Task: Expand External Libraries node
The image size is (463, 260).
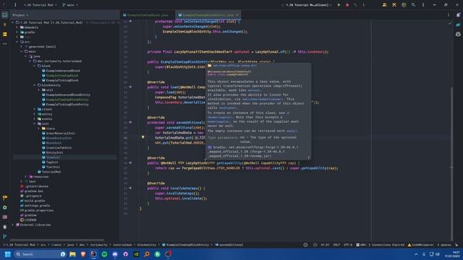Action: [x=13, y=225]
